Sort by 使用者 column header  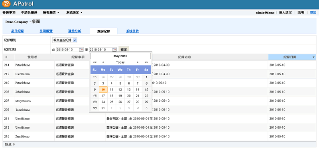click(x=32, y=57)
